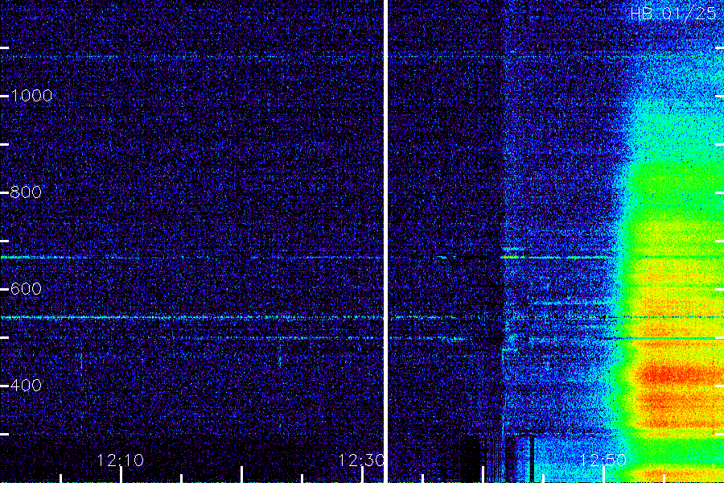Click the 12:30 time label
724x483 pixels.
click(361, 460)
